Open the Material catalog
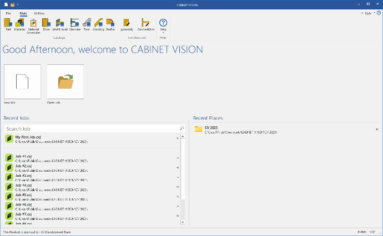This screenshot has width=383, height=236. coord(20,24)
